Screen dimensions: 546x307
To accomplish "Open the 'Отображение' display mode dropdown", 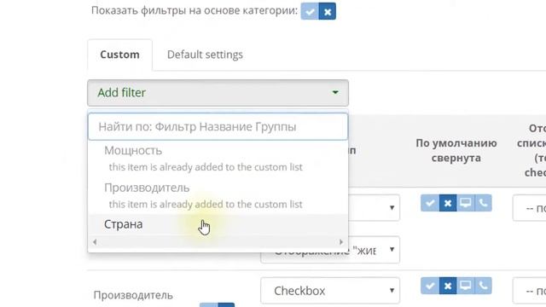I will [330, 250].
